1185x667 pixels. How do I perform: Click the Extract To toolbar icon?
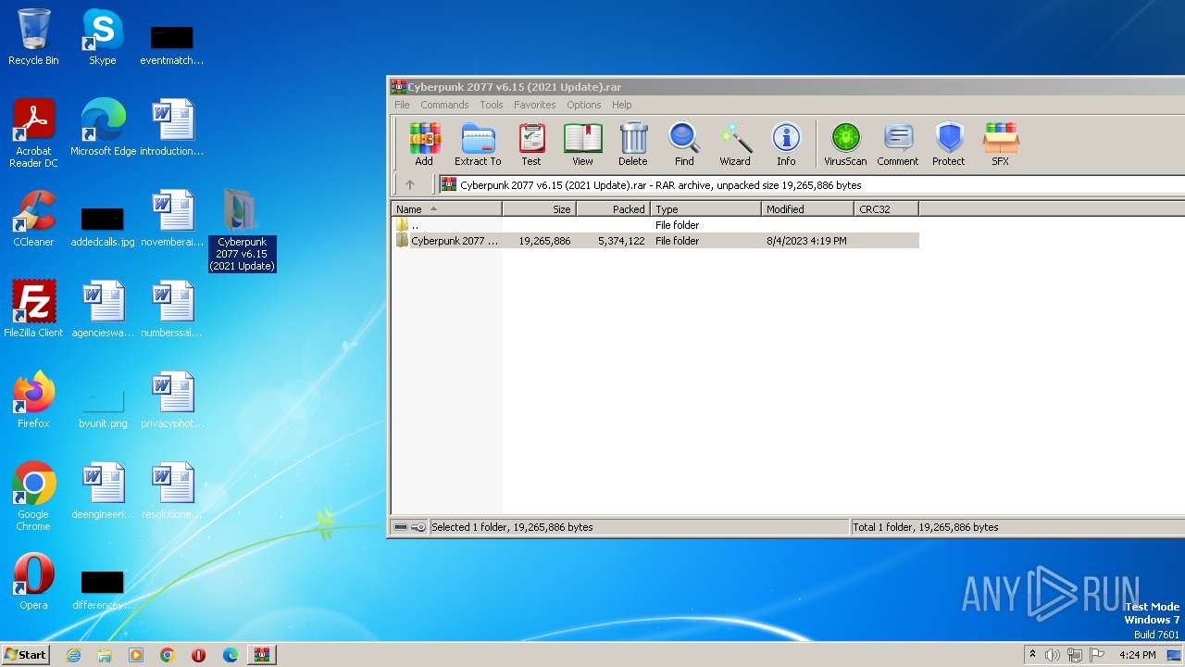(x=478, y=145)
